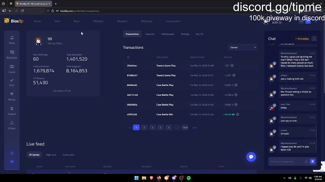Click the next page link
The image size is (325, 182).
(194, 128)
